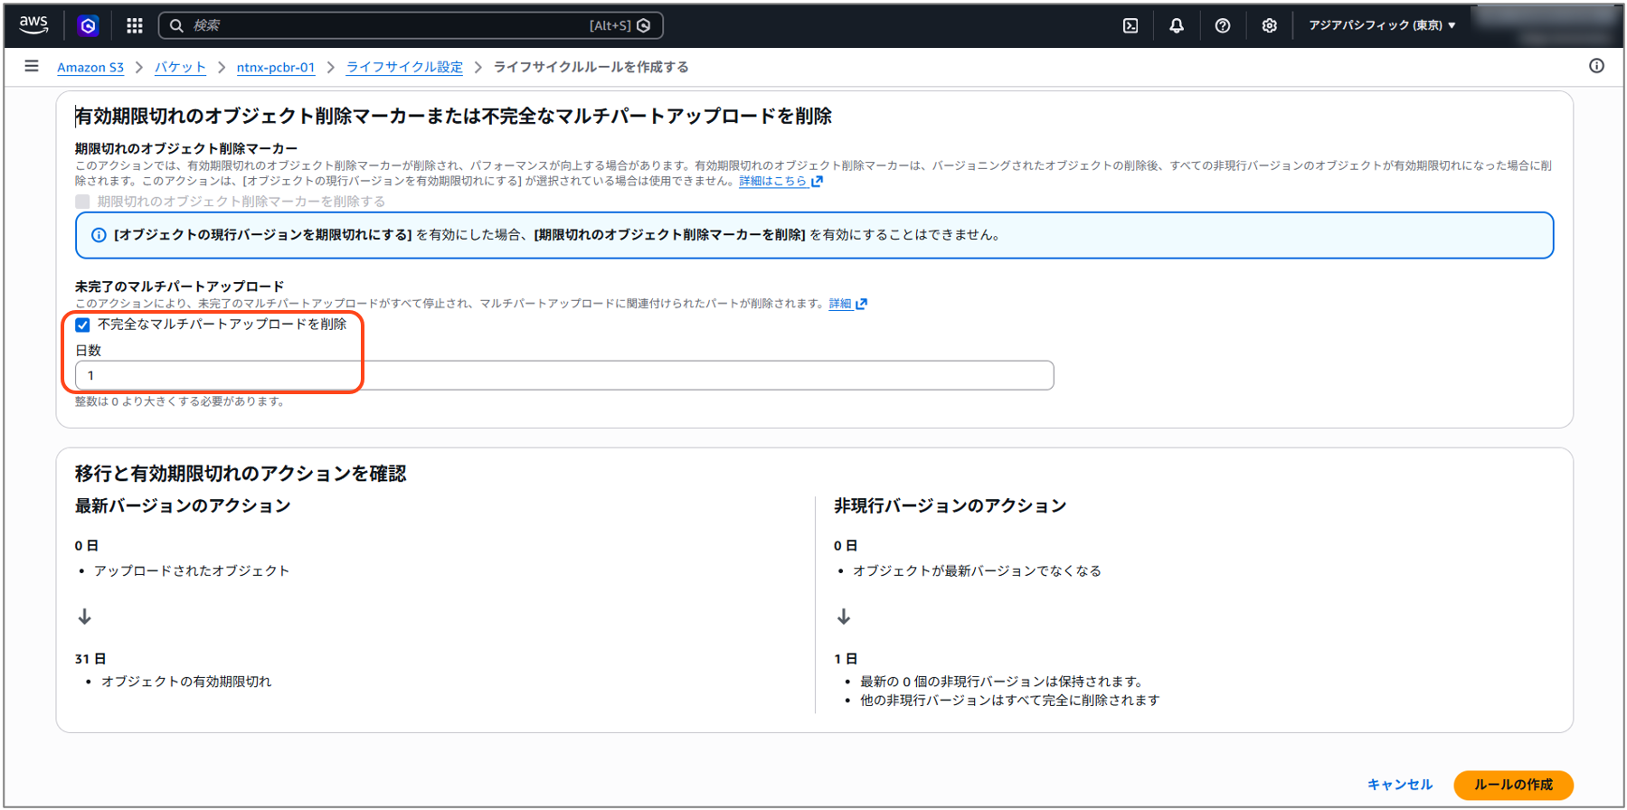Click 非現行バージョンのアクション heading
The image size is (1627, 810).
[x=950, y=506]
